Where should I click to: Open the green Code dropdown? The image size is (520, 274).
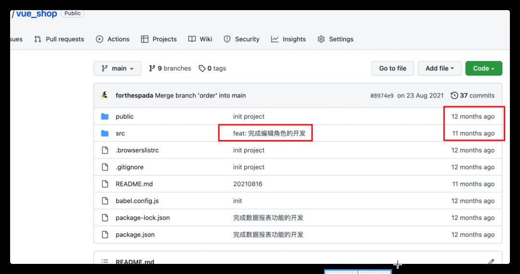coord(483,68)
